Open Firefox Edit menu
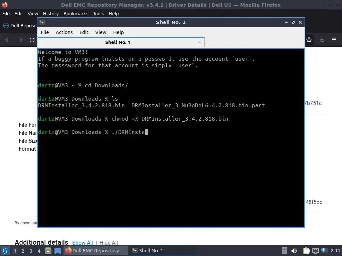 pyautogui.click(x=19, y=14)
